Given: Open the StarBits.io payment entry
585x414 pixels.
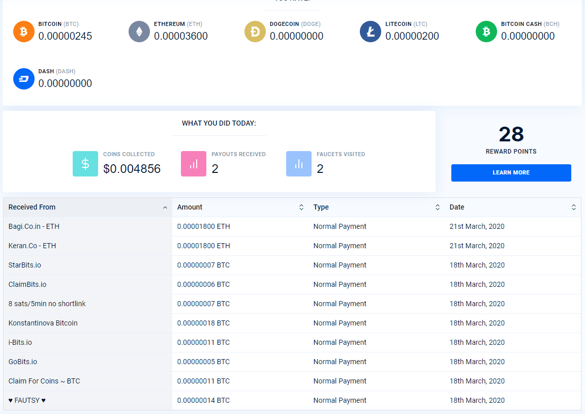Looking at the screenshot, I should click(25, 265).
